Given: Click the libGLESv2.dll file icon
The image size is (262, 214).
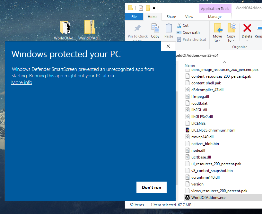Looking at the screenshot, I should coord(188,117).
